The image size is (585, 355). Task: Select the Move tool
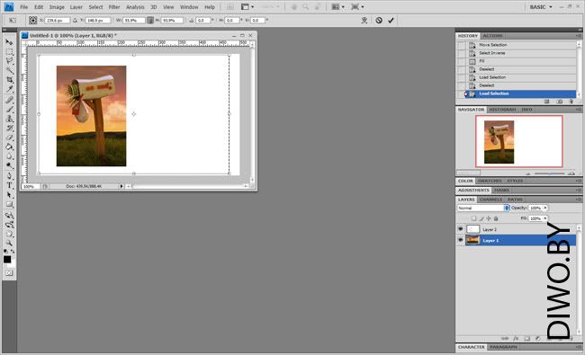click(9, 42)
